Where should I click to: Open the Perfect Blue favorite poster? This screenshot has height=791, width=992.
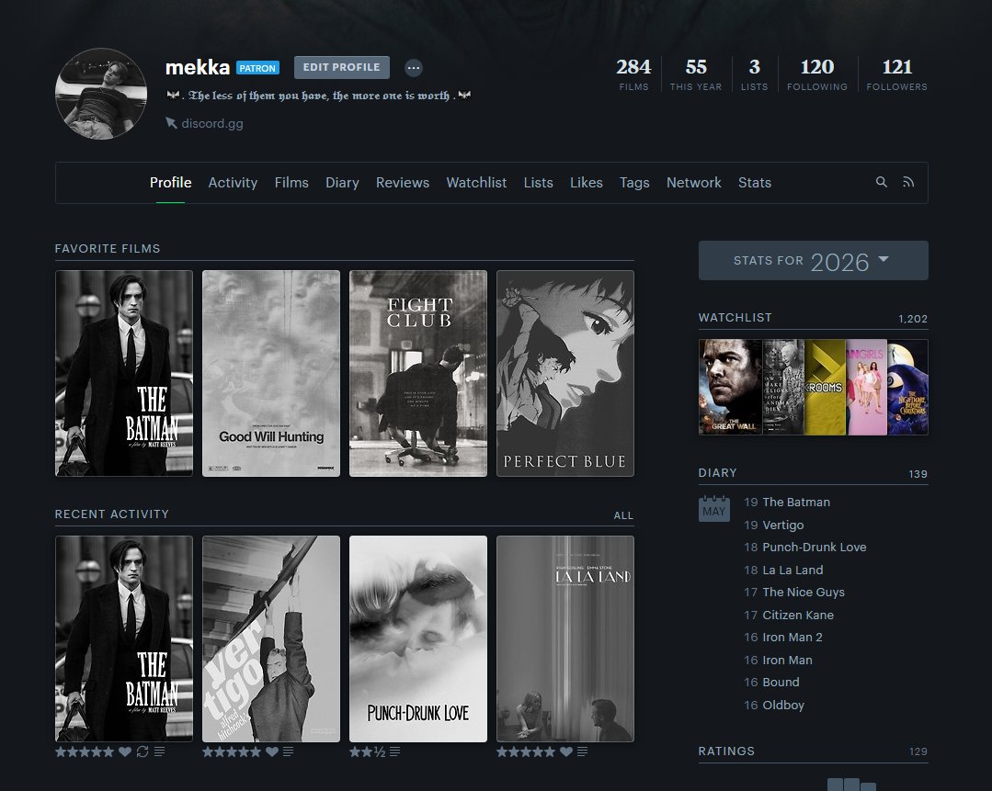(x=565, y=373)
